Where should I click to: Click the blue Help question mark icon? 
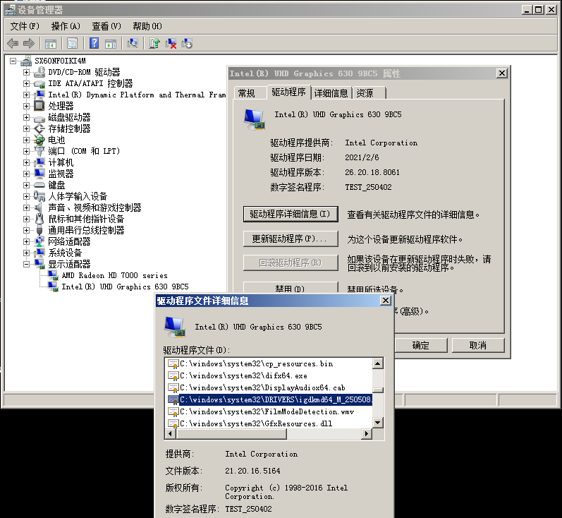94,44
